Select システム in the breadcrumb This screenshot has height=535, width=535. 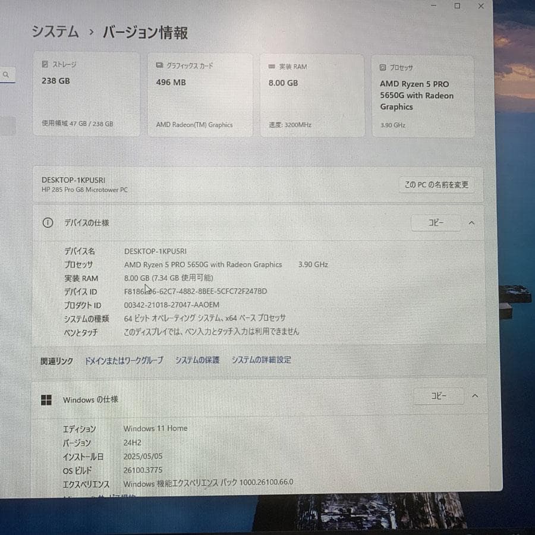click(x=55, y=33)
